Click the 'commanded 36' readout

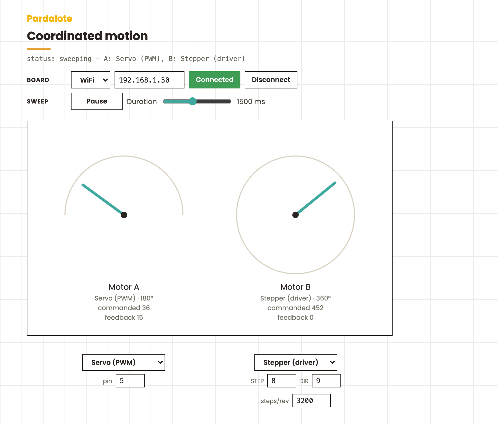(124, 308)
